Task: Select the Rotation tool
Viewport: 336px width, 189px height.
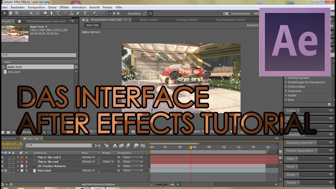Action: [25, 13]
